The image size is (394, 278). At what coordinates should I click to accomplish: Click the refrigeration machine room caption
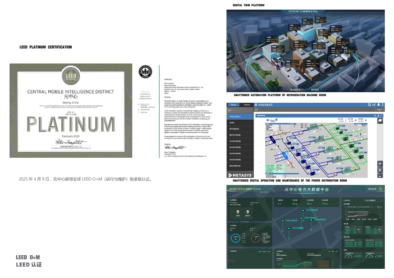click(280, 95)
